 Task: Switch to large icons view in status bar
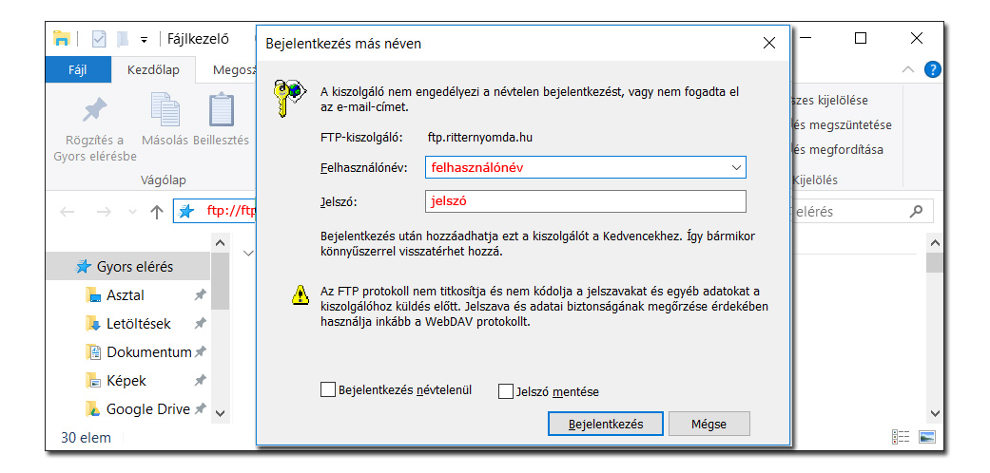pos(927,437)
